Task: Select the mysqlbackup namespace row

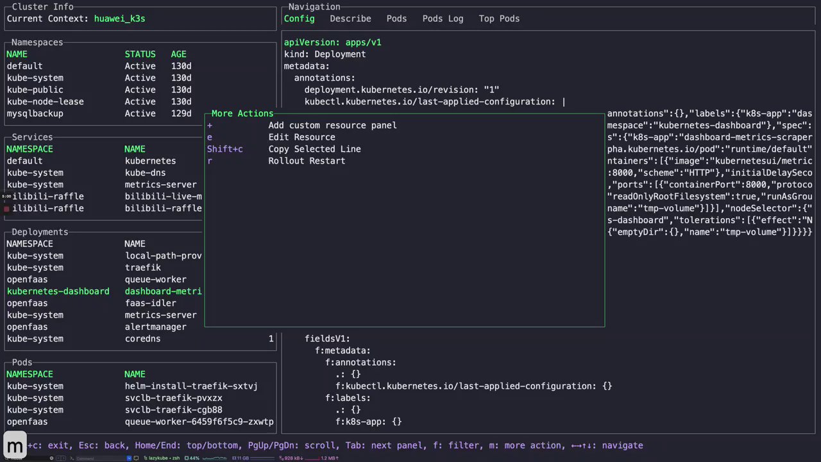Action: pyautogui.click(x=35, y=114)
